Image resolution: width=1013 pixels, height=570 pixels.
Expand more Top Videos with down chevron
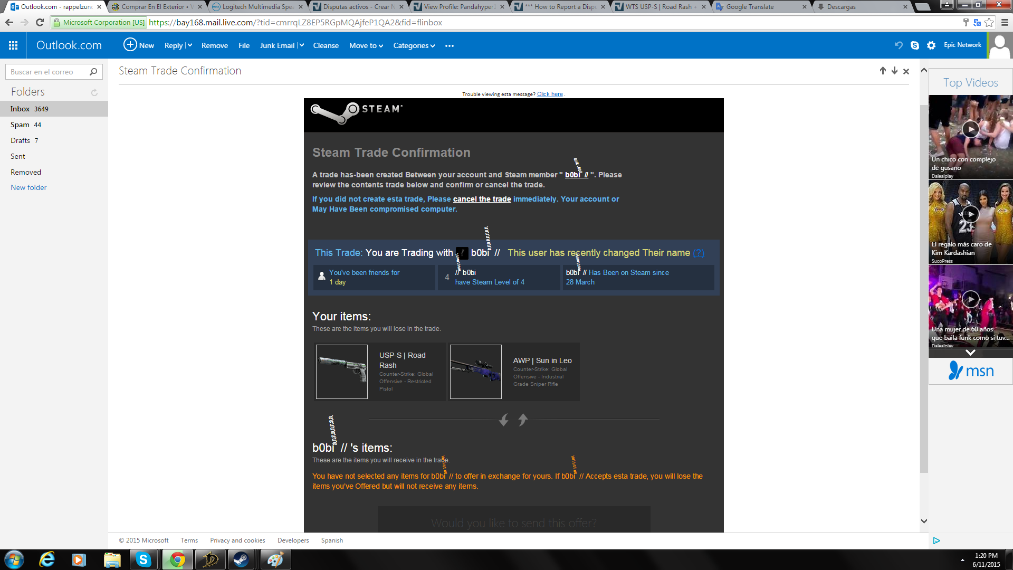coord(970,352)
